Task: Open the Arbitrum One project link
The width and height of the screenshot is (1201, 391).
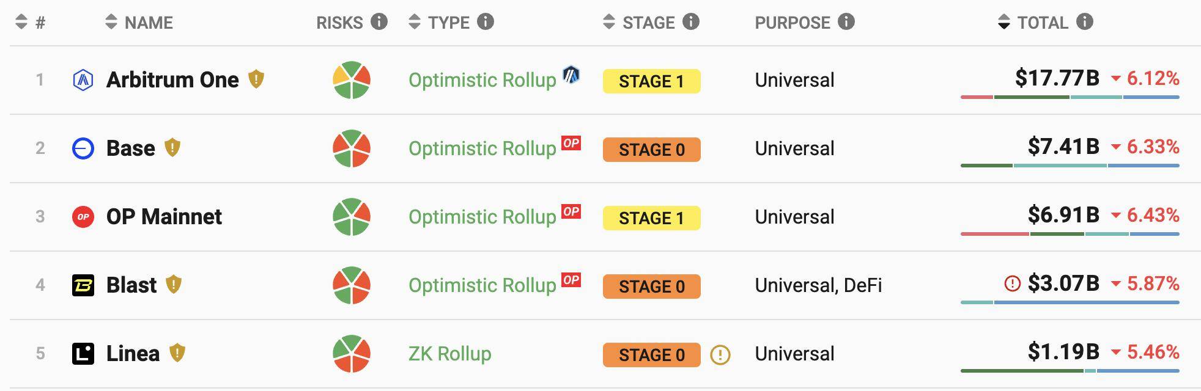Action: click(172, 80)
